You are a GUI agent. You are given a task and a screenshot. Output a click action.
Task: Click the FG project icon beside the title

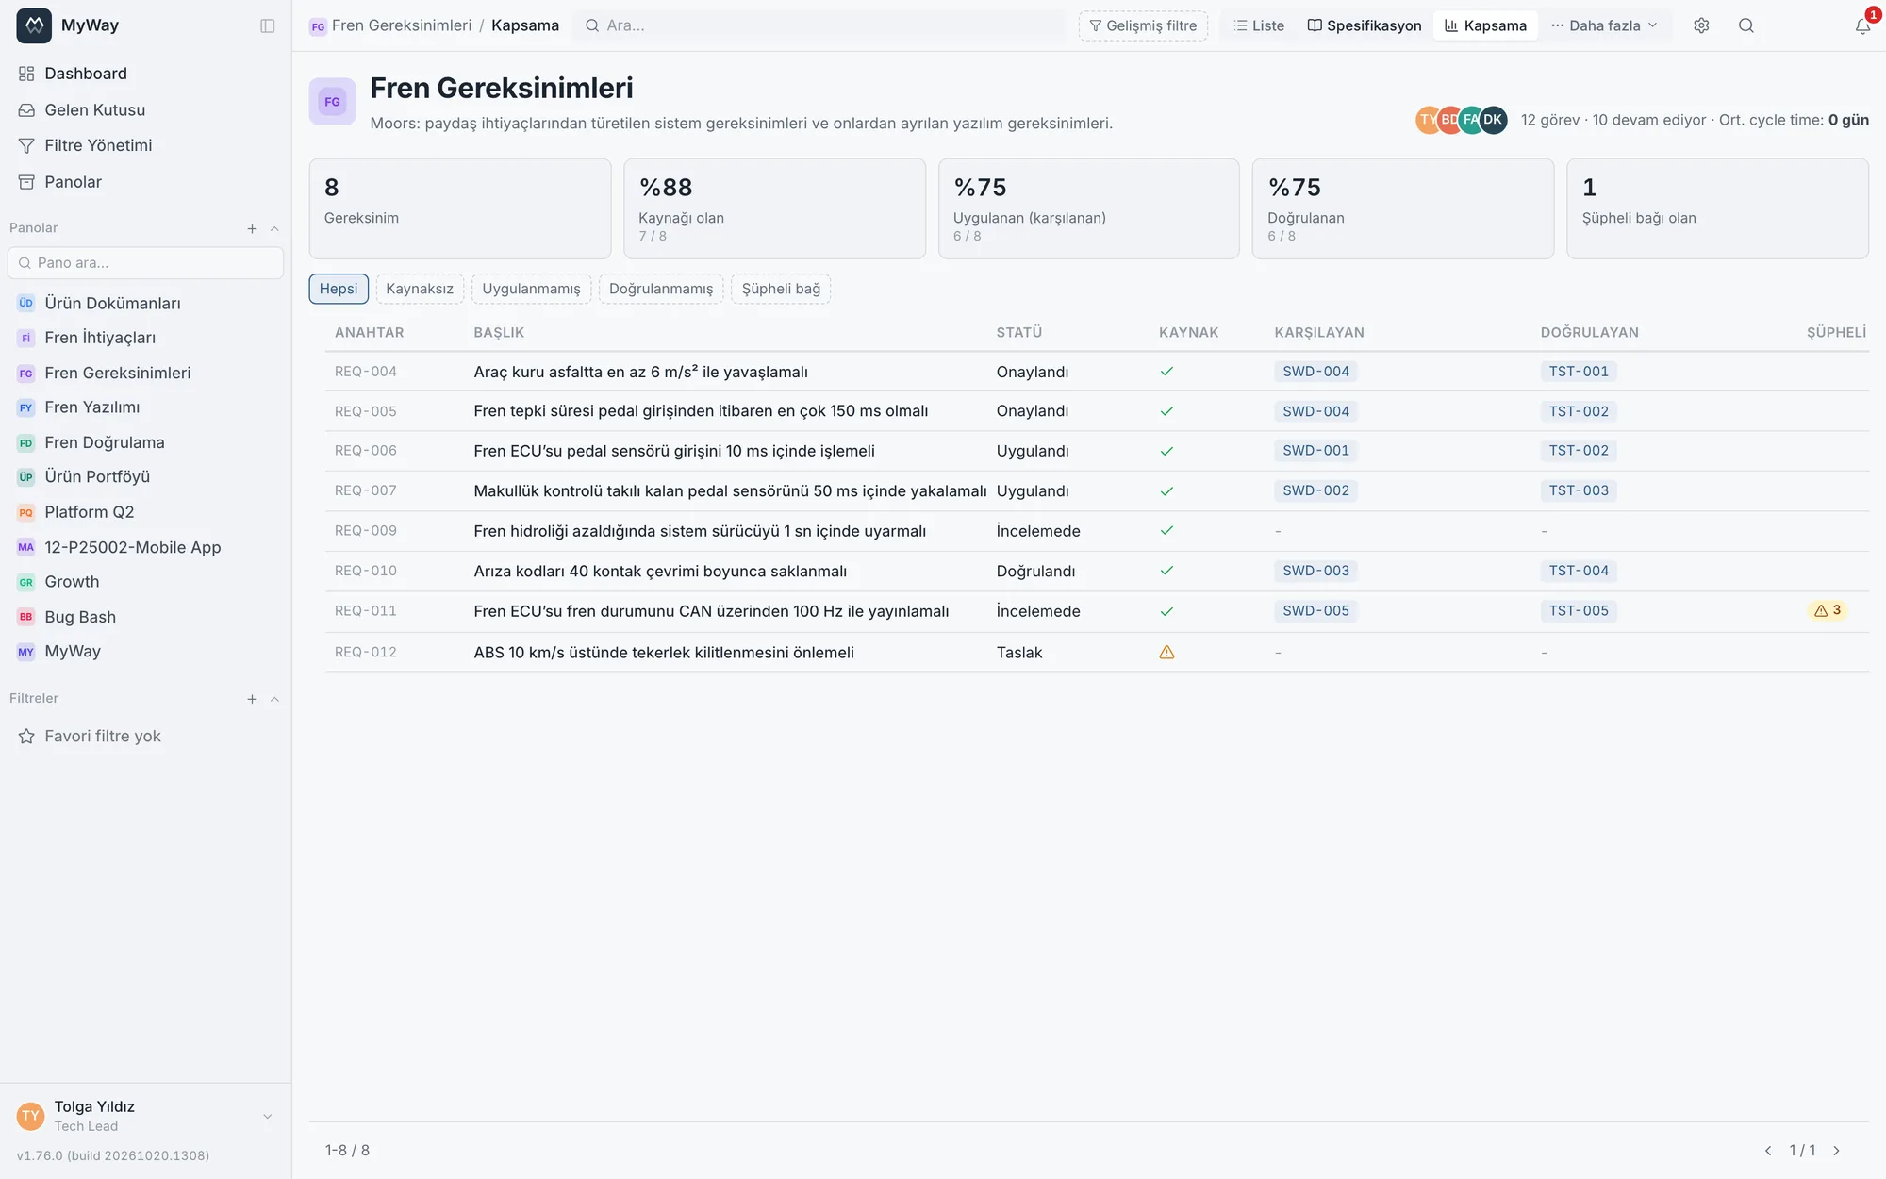332,102
